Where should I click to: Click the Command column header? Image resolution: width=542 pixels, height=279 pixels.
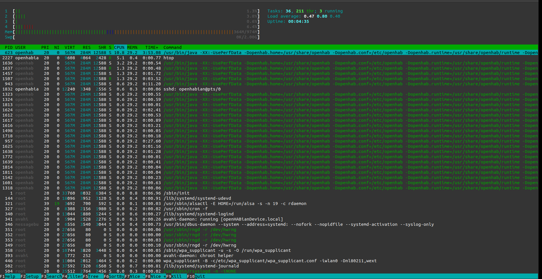tap(172, 47)
